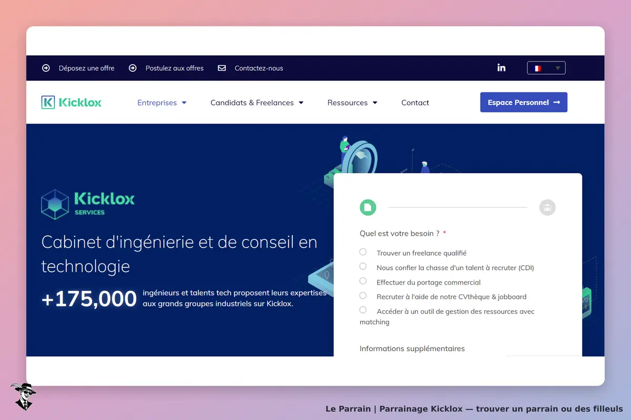Click the Contactez-nous link
631x420 pixels.
point(259,68)
